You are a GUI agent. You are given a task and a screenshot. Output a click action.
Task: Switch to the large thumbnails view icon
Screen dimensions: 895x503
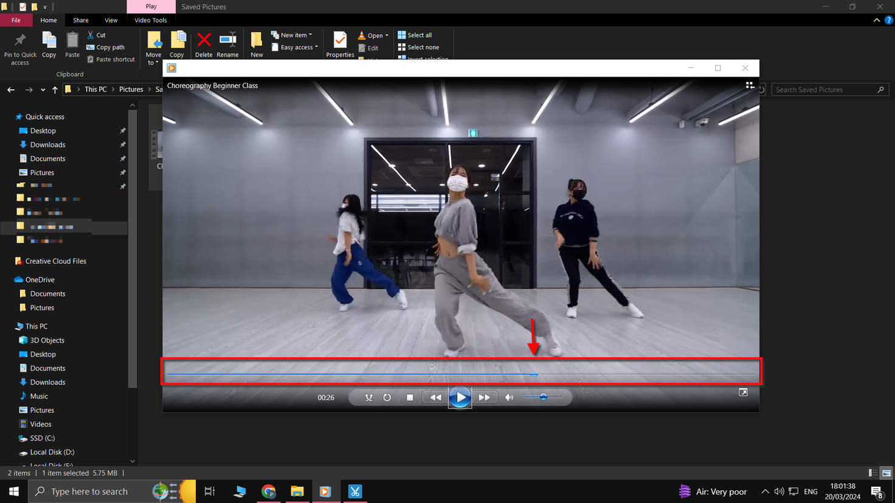(x=886, y=473)
